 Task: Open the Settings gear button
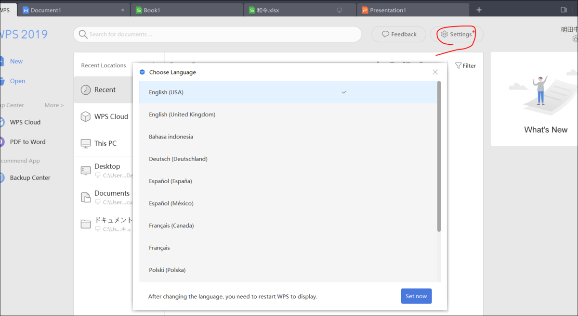[x=456, y=34]
